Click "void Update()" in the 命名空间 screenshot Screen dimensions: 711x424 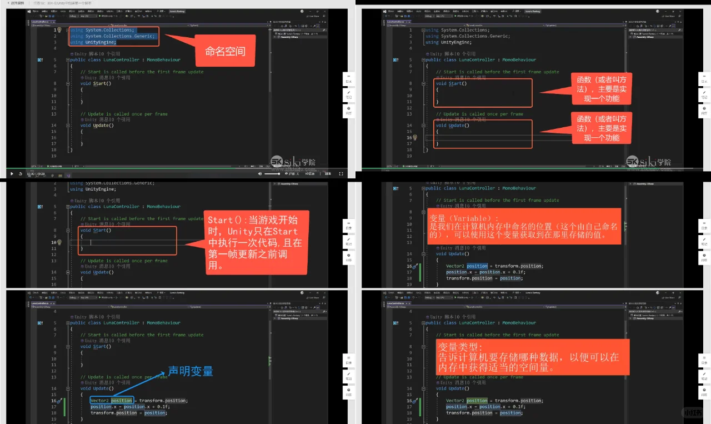pos(97,126)
